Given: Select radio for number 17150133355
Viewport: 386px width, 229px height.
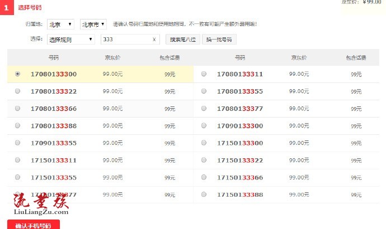Looking at the screenshot, I should 17,177.
